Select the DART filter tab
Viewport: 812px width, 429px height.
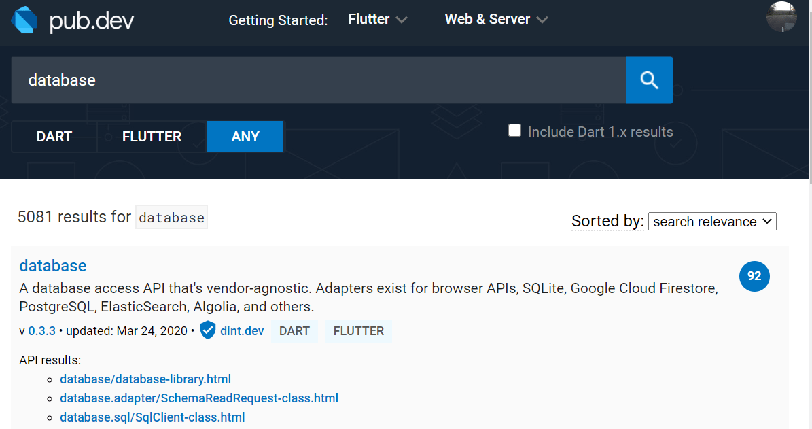pyautogui.click(x=54, y=136)
